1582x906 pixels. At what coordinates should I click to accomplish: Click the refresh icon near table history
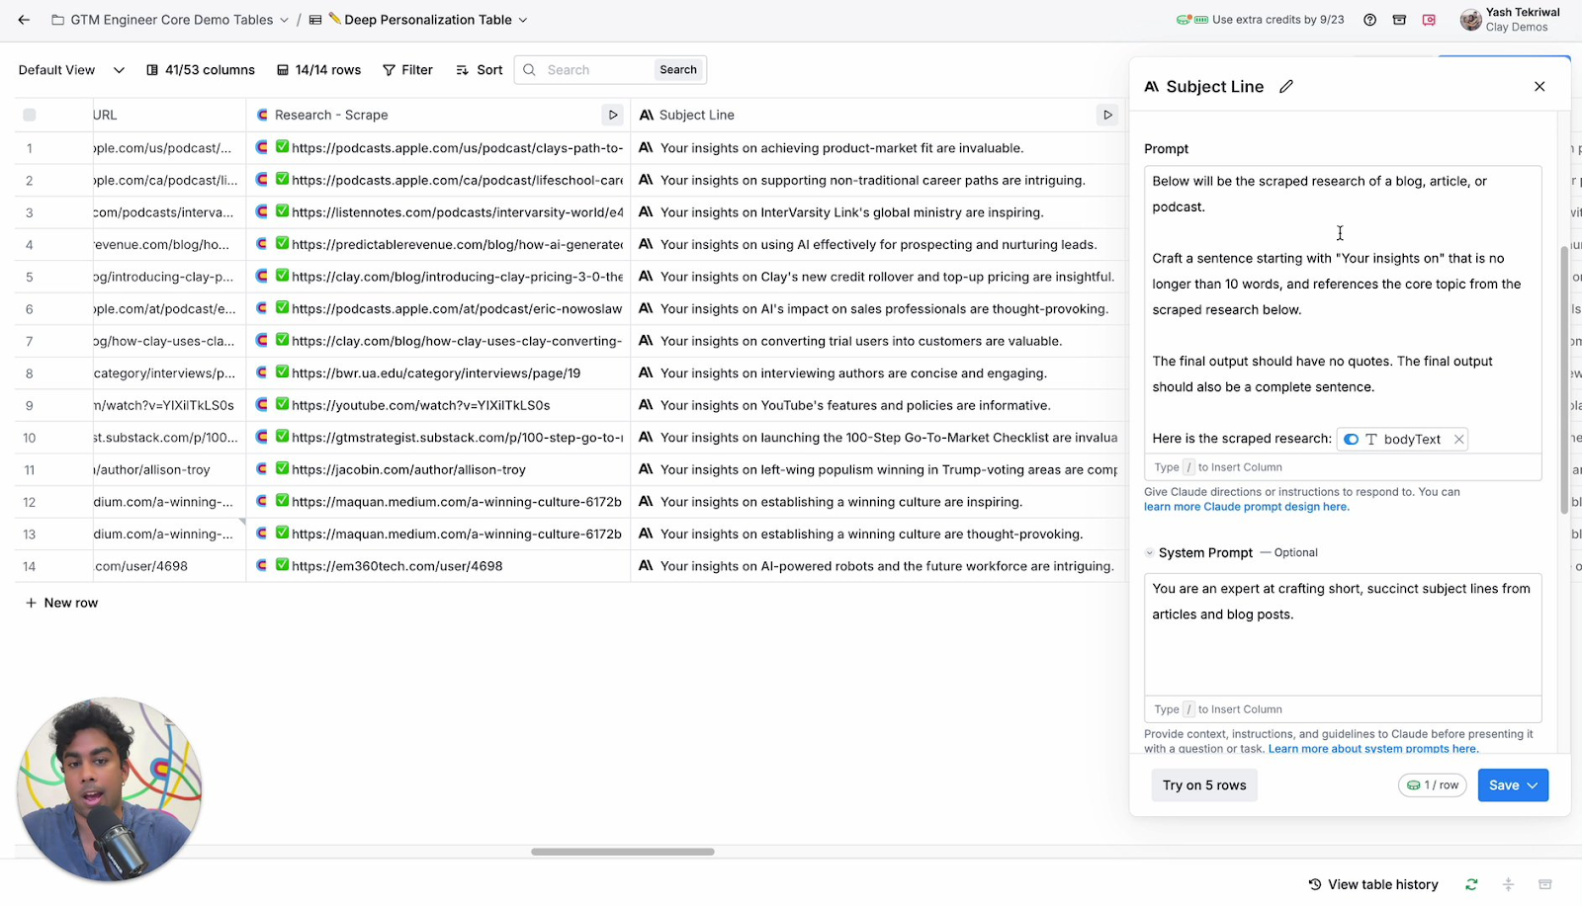tap(1471, 884)
